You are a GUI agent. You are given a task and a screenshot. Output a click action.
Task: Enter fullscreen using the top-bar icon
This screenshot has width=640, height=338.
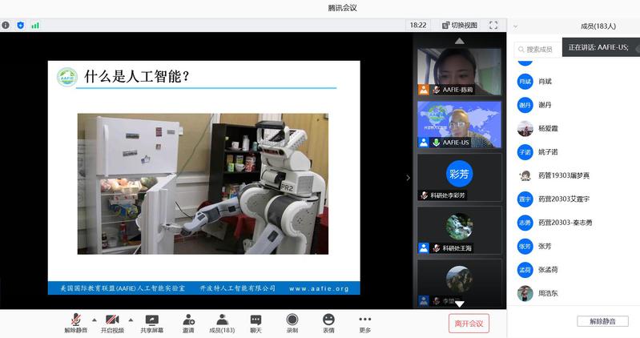pyautogui.click(x=493, y=25)
